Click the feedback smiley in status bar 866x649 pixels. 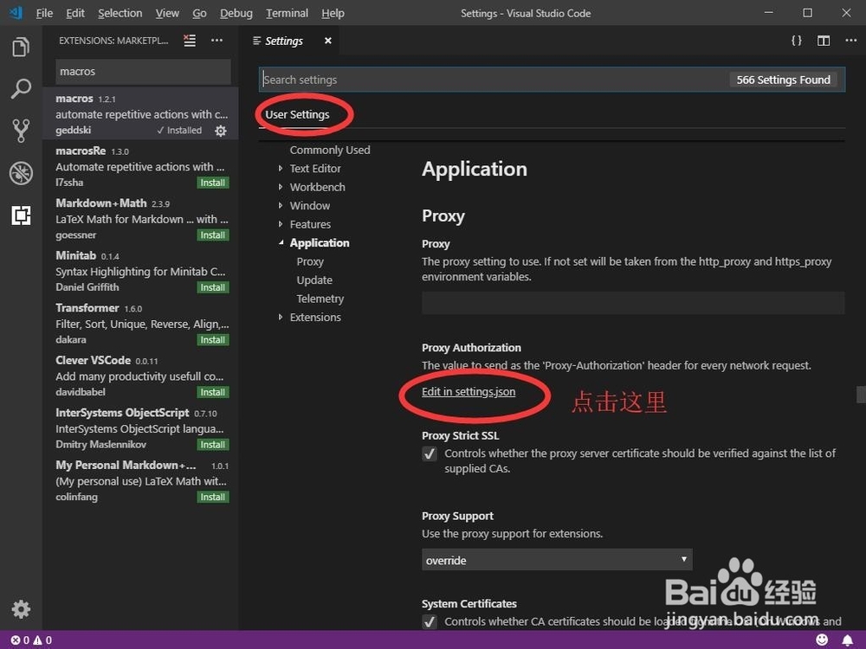point(822,639)
